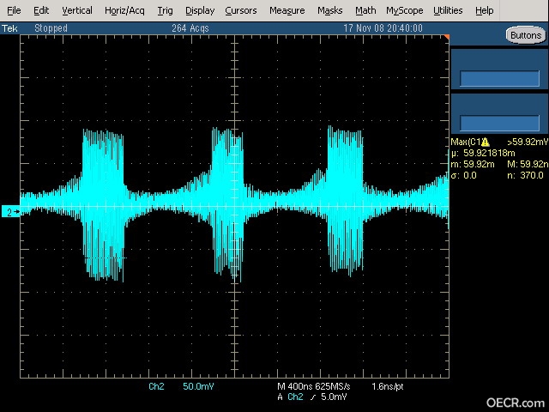
Task: Open the Horiz/Acq menu
Action: (124, 10)
